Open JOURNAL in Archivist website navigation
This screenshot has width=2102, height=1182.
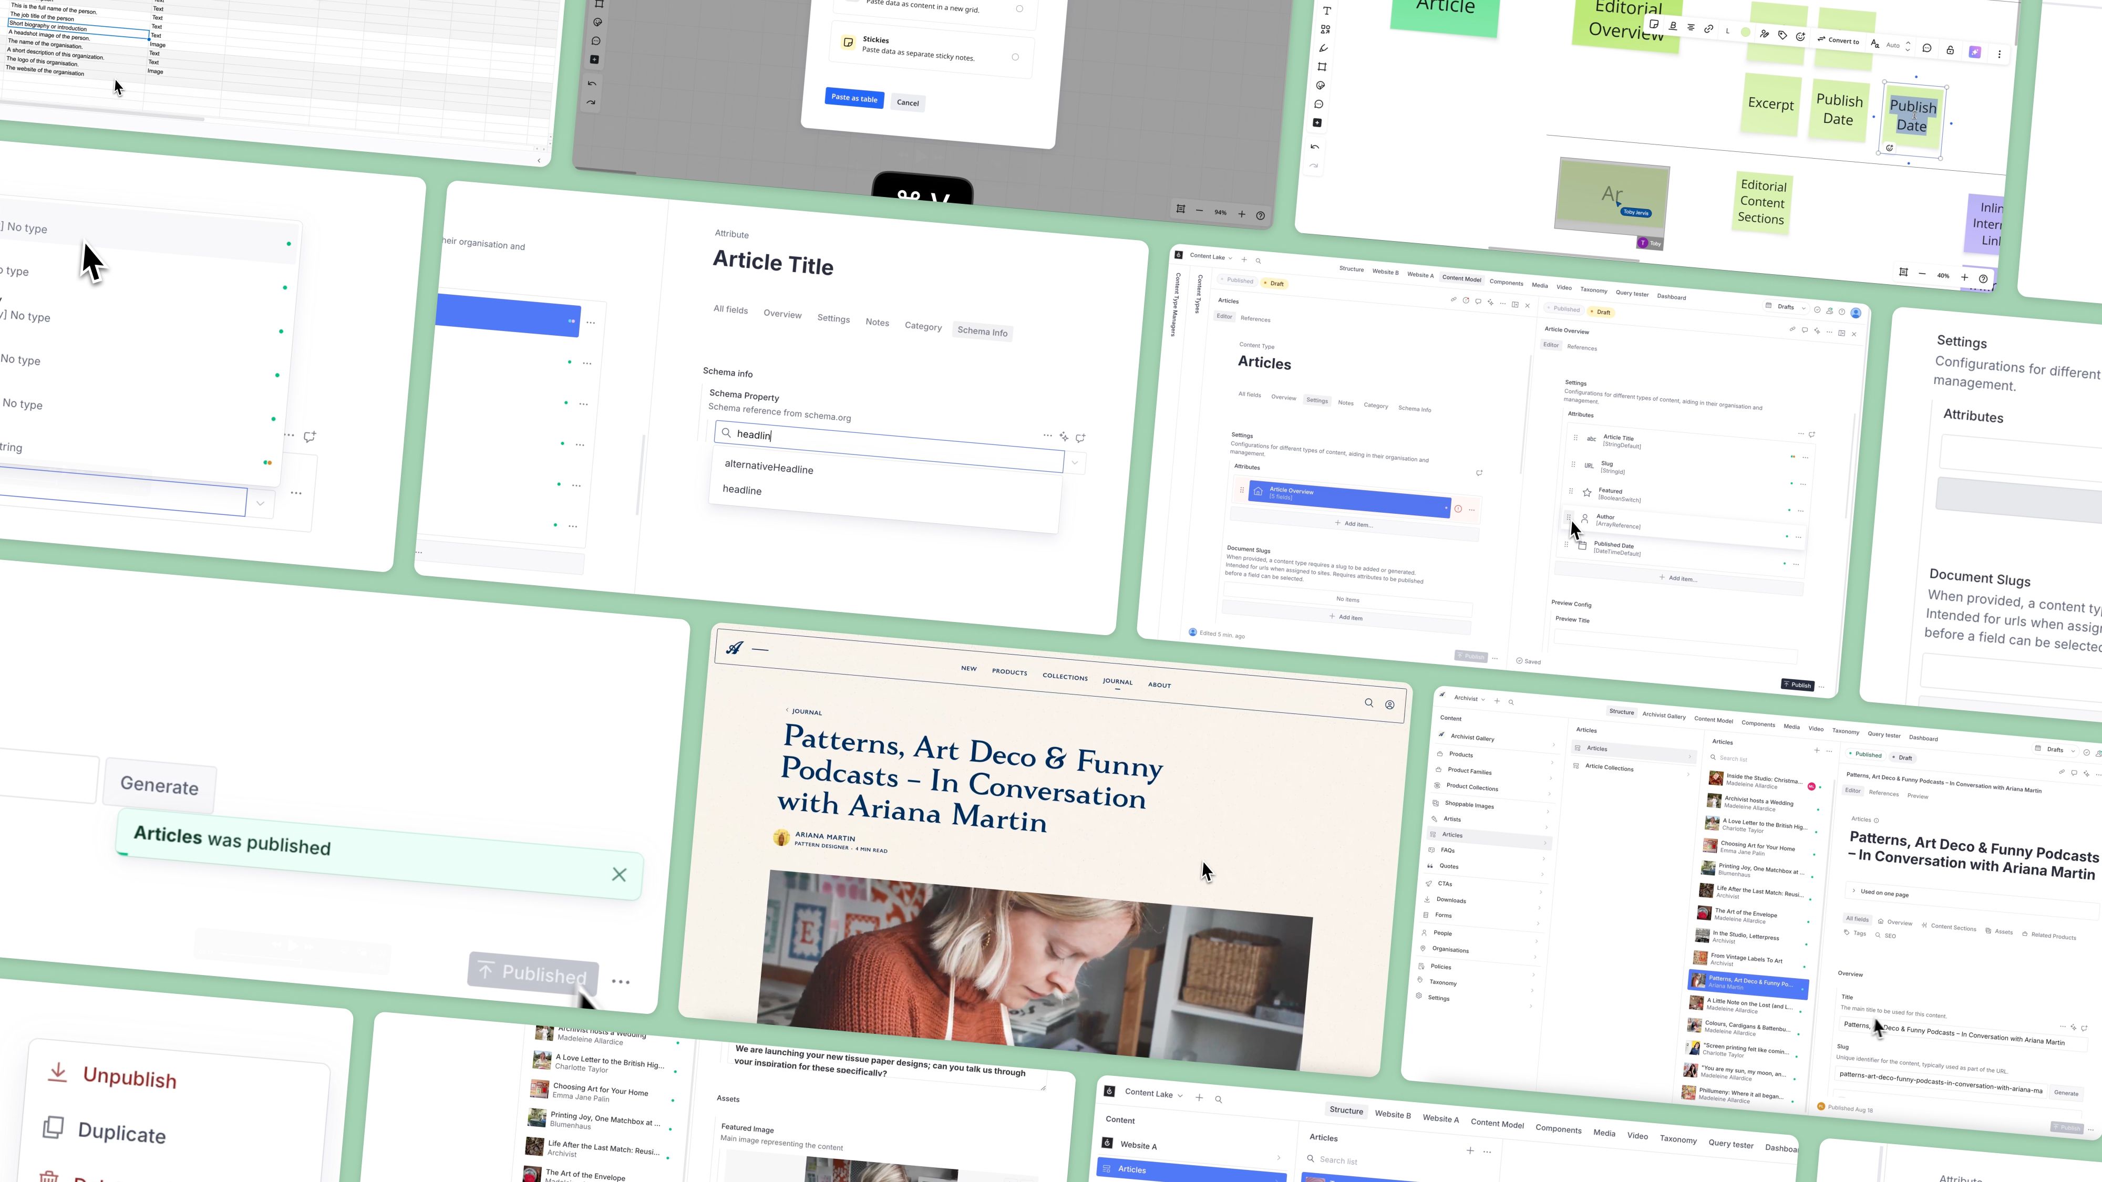pos(1117,681)
